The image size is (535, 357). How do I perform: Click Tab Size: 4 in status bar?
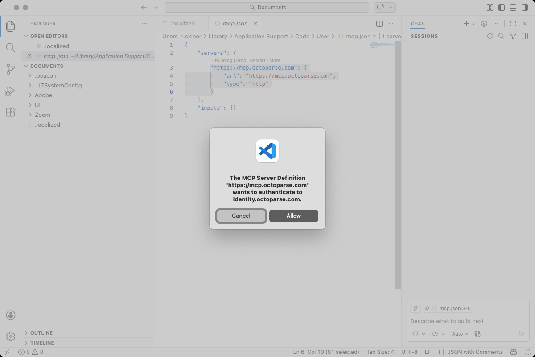(x=380, y=352)
